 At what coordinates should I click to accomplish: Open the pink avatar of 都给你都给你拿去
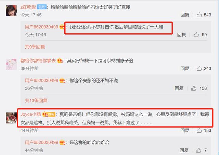click(11, 64)
